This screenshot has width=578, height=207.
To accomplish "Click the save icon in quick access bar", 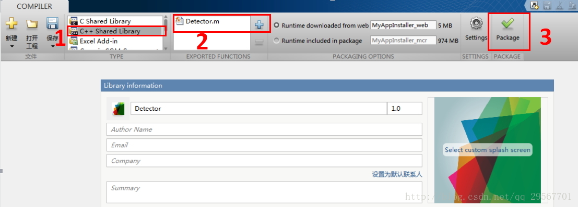I will (547, 5).
